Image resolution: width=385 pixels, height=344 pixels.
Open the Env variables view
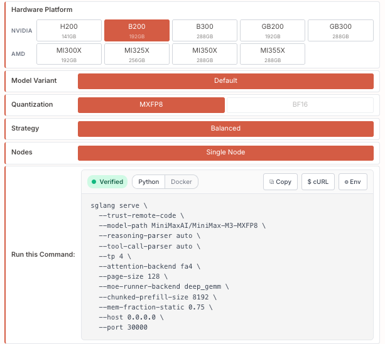point(353,182)
